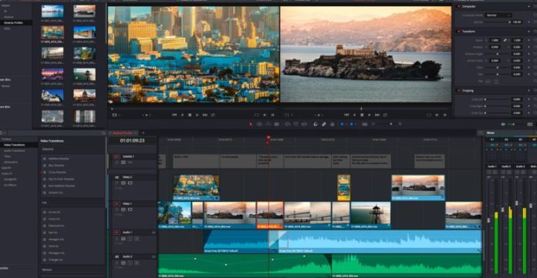The width and height of the screenshot is (537, 278).
Task: Open the timeline tab above the timecode
Action: coord(123,132)
